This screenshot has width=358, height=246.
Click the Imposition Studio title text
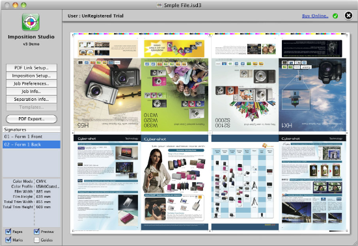(31, 36)
